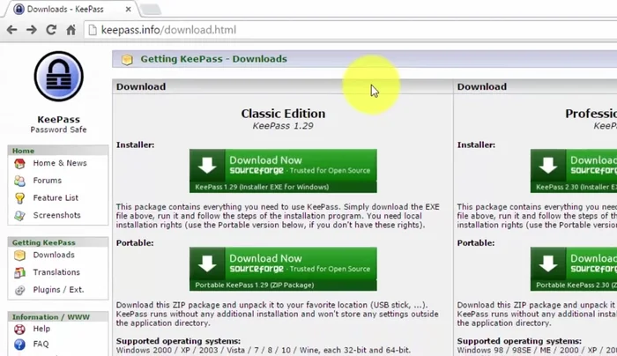Open the browser home page icon
This screenshot has height=356, width=617.
pos(71,30)
